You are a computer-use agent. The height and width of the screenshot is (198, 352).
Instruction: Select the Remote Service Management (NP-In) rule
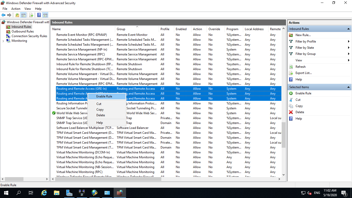pos(166,49)
